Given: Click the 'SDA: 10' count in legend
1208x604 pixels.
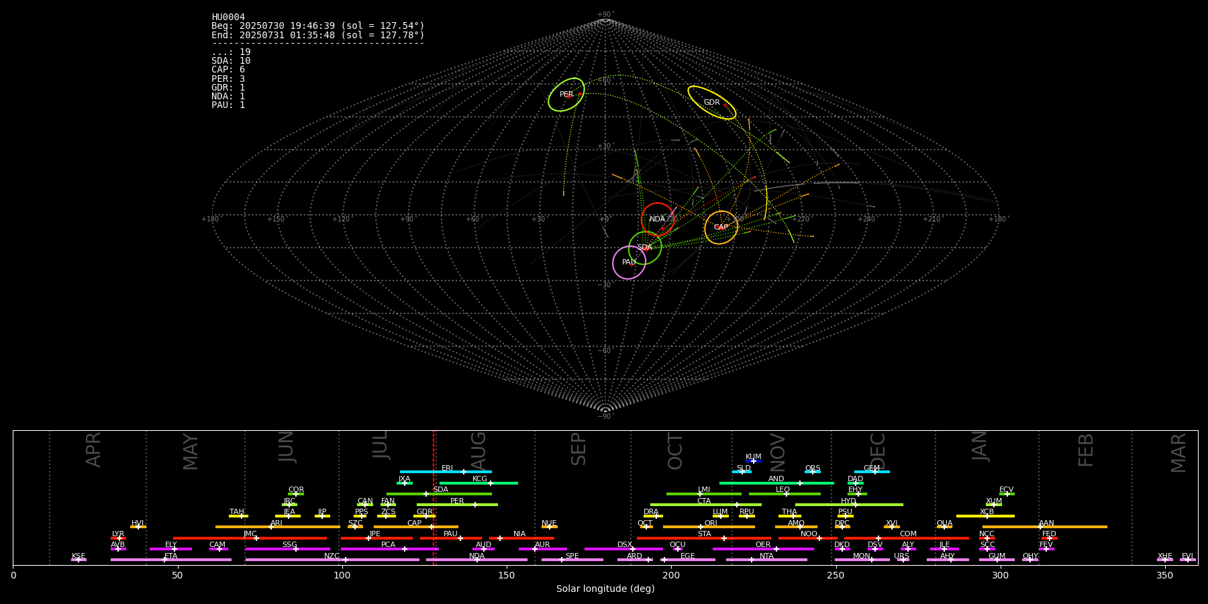Looking at the screenshot, I should pos(231,61).
